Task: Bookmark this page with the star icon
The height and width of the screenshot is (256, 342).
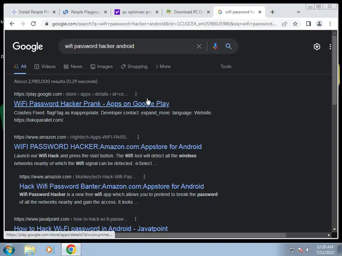Action: [295, 24]
